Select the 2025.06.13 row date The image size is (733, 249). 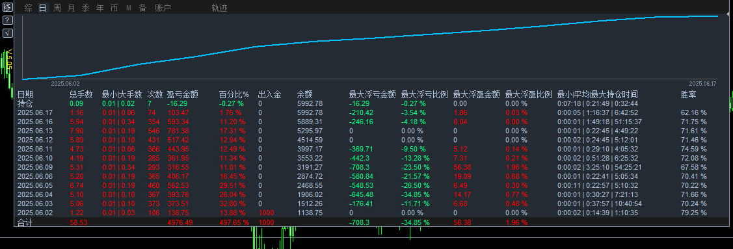[35, 131]
